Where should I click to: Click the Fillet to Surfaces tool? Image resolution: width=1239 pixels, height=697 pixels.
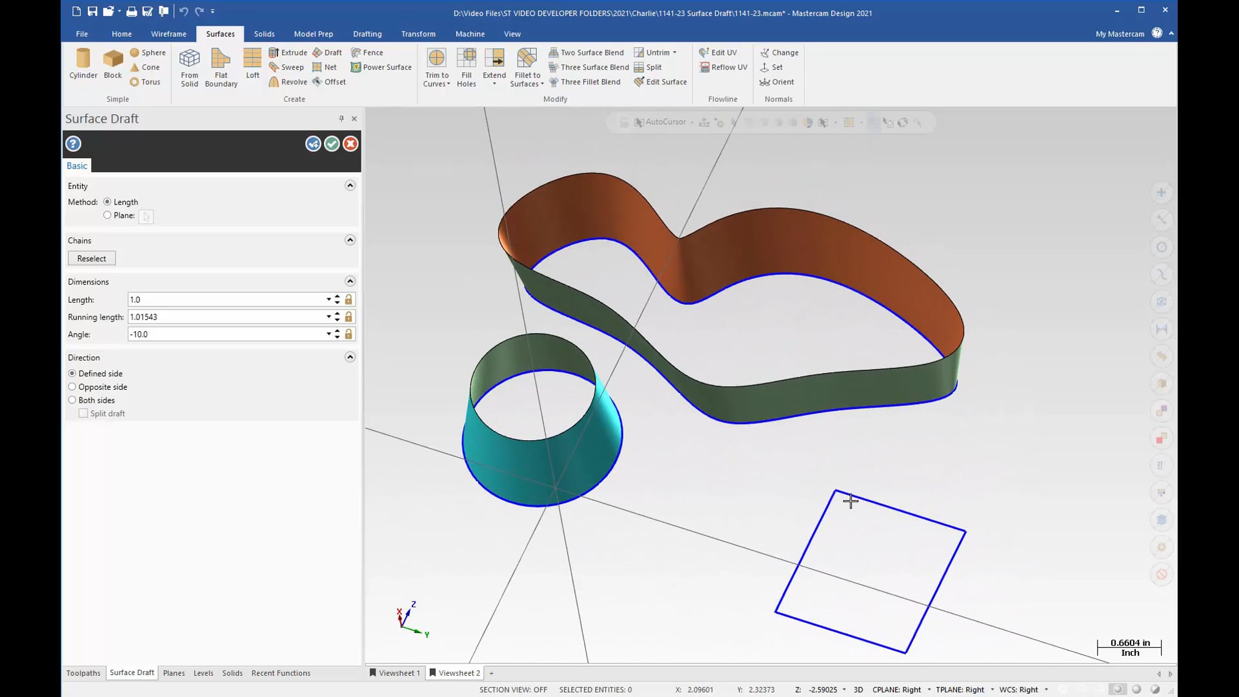(527, 66)
